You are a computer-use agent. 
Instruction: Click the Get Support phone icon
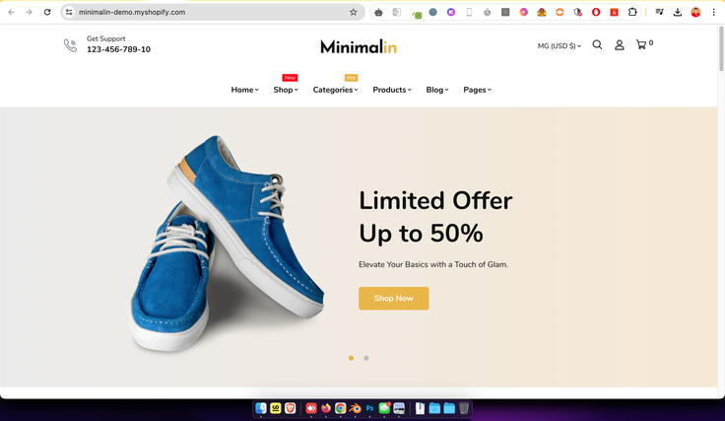coord(70,45)
